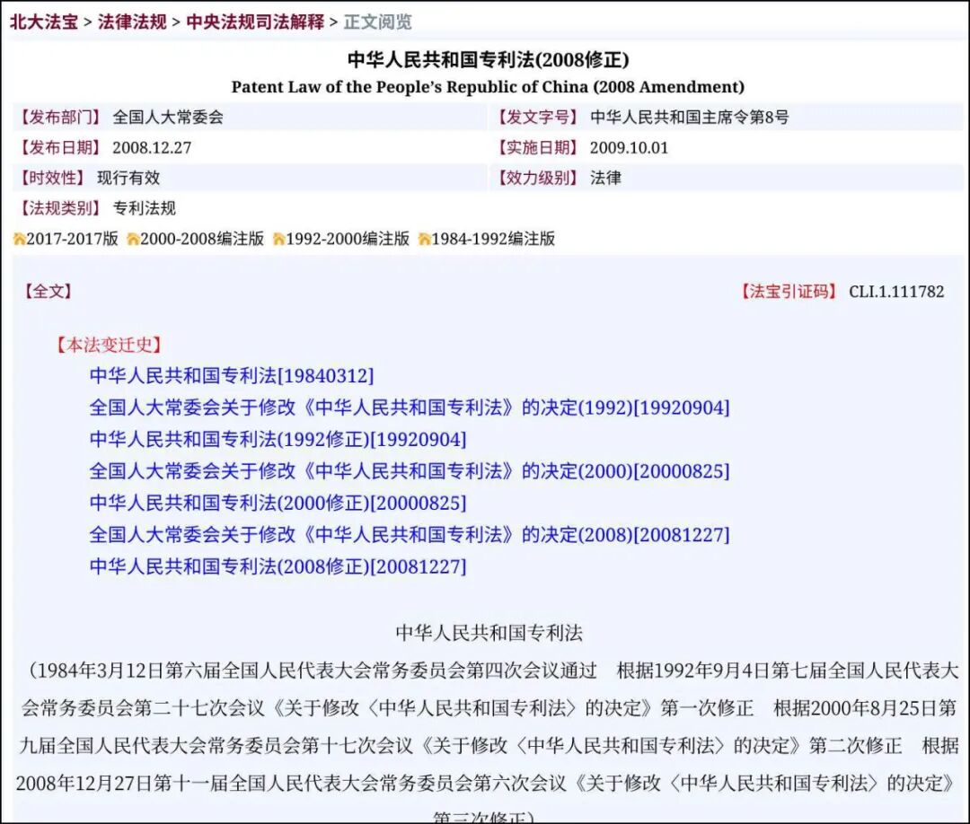Open 专利法(2008修正)[20081227] link
Screen dimensions: 970x824
coord(277,566)
